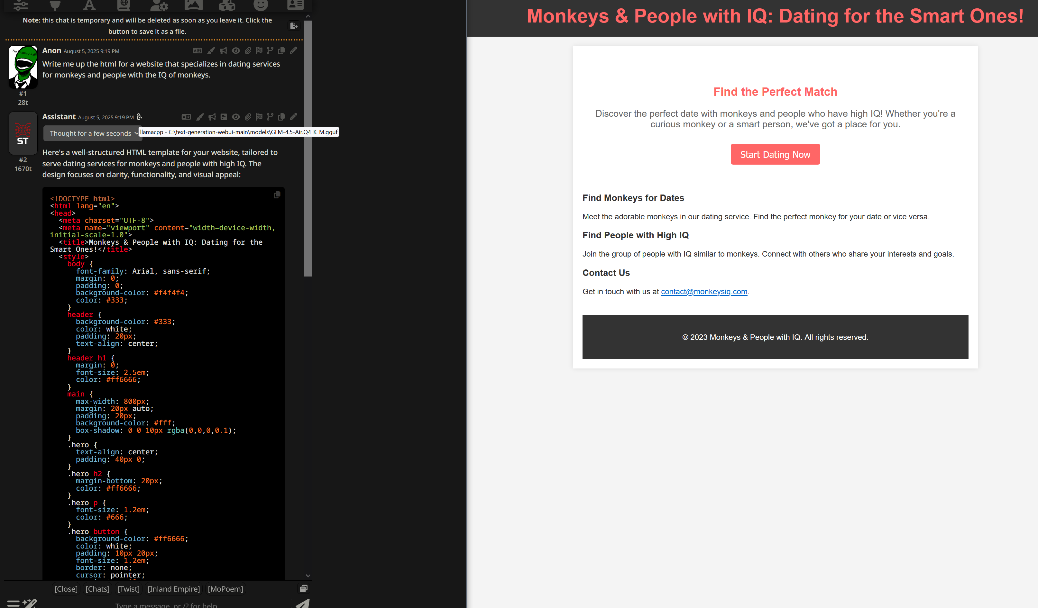Attach file to Assistant's message

click(x=248, y=117)
